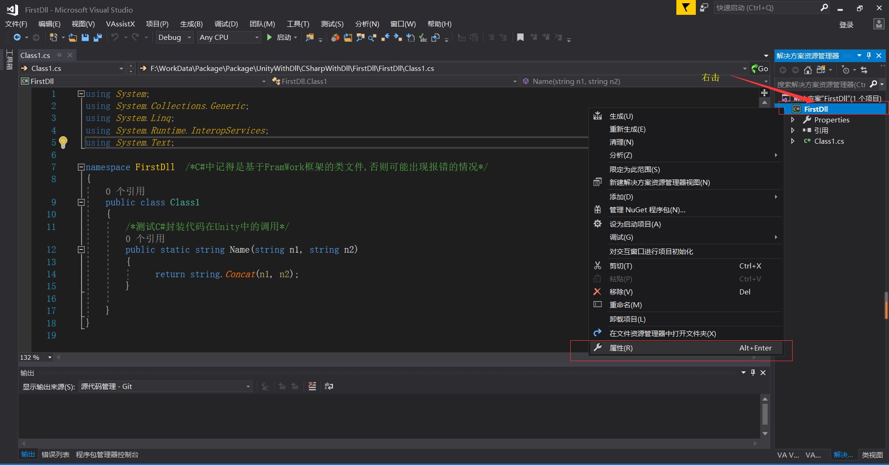Image resolution: width=889 pixels, height=465 pixels.
Task: Collapse the using directives block
Action: tap(81, 94)
